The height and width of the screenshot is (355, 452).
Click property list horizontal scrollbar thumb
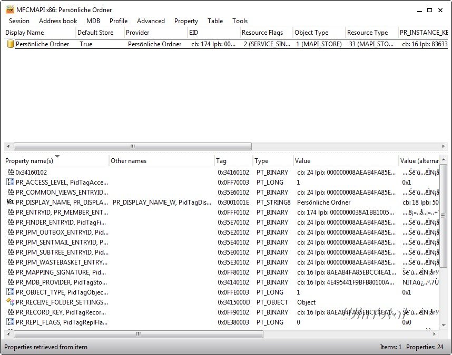(x=139, y=334)
